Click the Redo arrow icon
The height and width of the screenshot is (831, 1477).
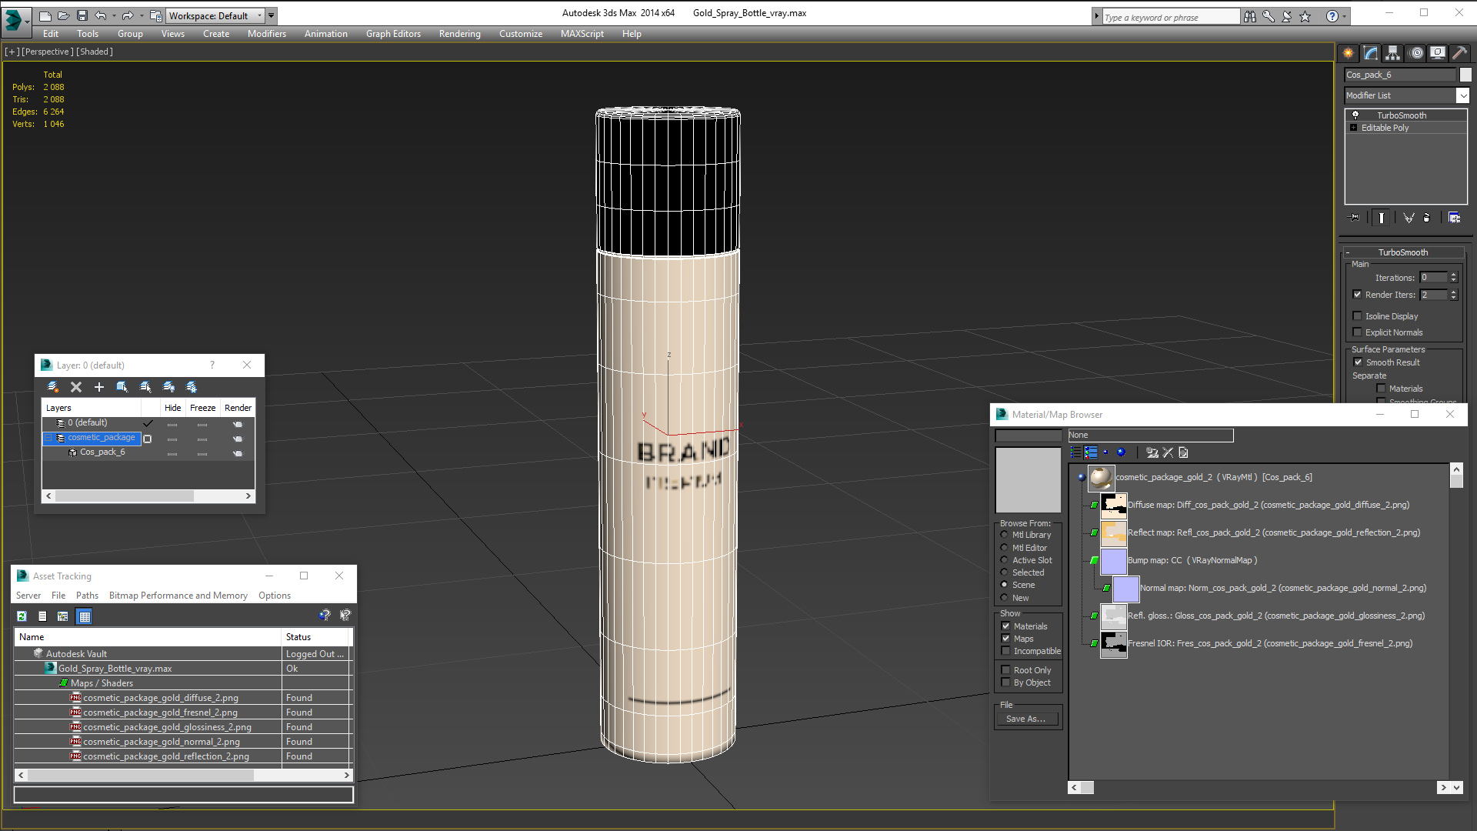tap(128, 15)
